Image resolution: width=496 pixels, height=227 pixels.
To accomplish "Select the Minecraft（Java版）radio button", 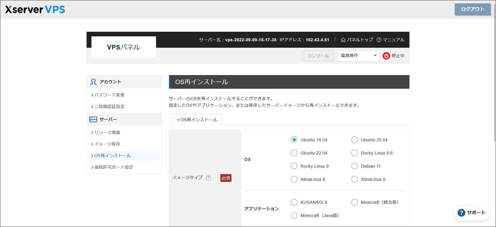I will (x=294, y=215).
